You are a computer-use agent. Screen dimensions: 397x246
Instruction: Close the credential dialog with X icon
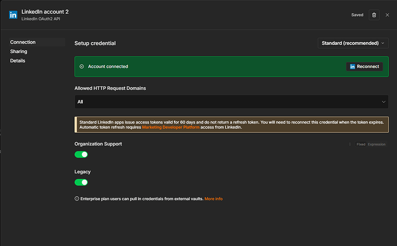pyautogui.click(x=387, y=15)
